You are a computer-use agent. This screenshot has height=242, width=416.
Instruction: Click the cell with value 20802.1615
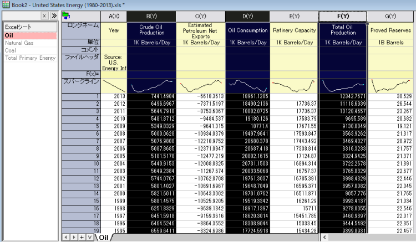247,156
